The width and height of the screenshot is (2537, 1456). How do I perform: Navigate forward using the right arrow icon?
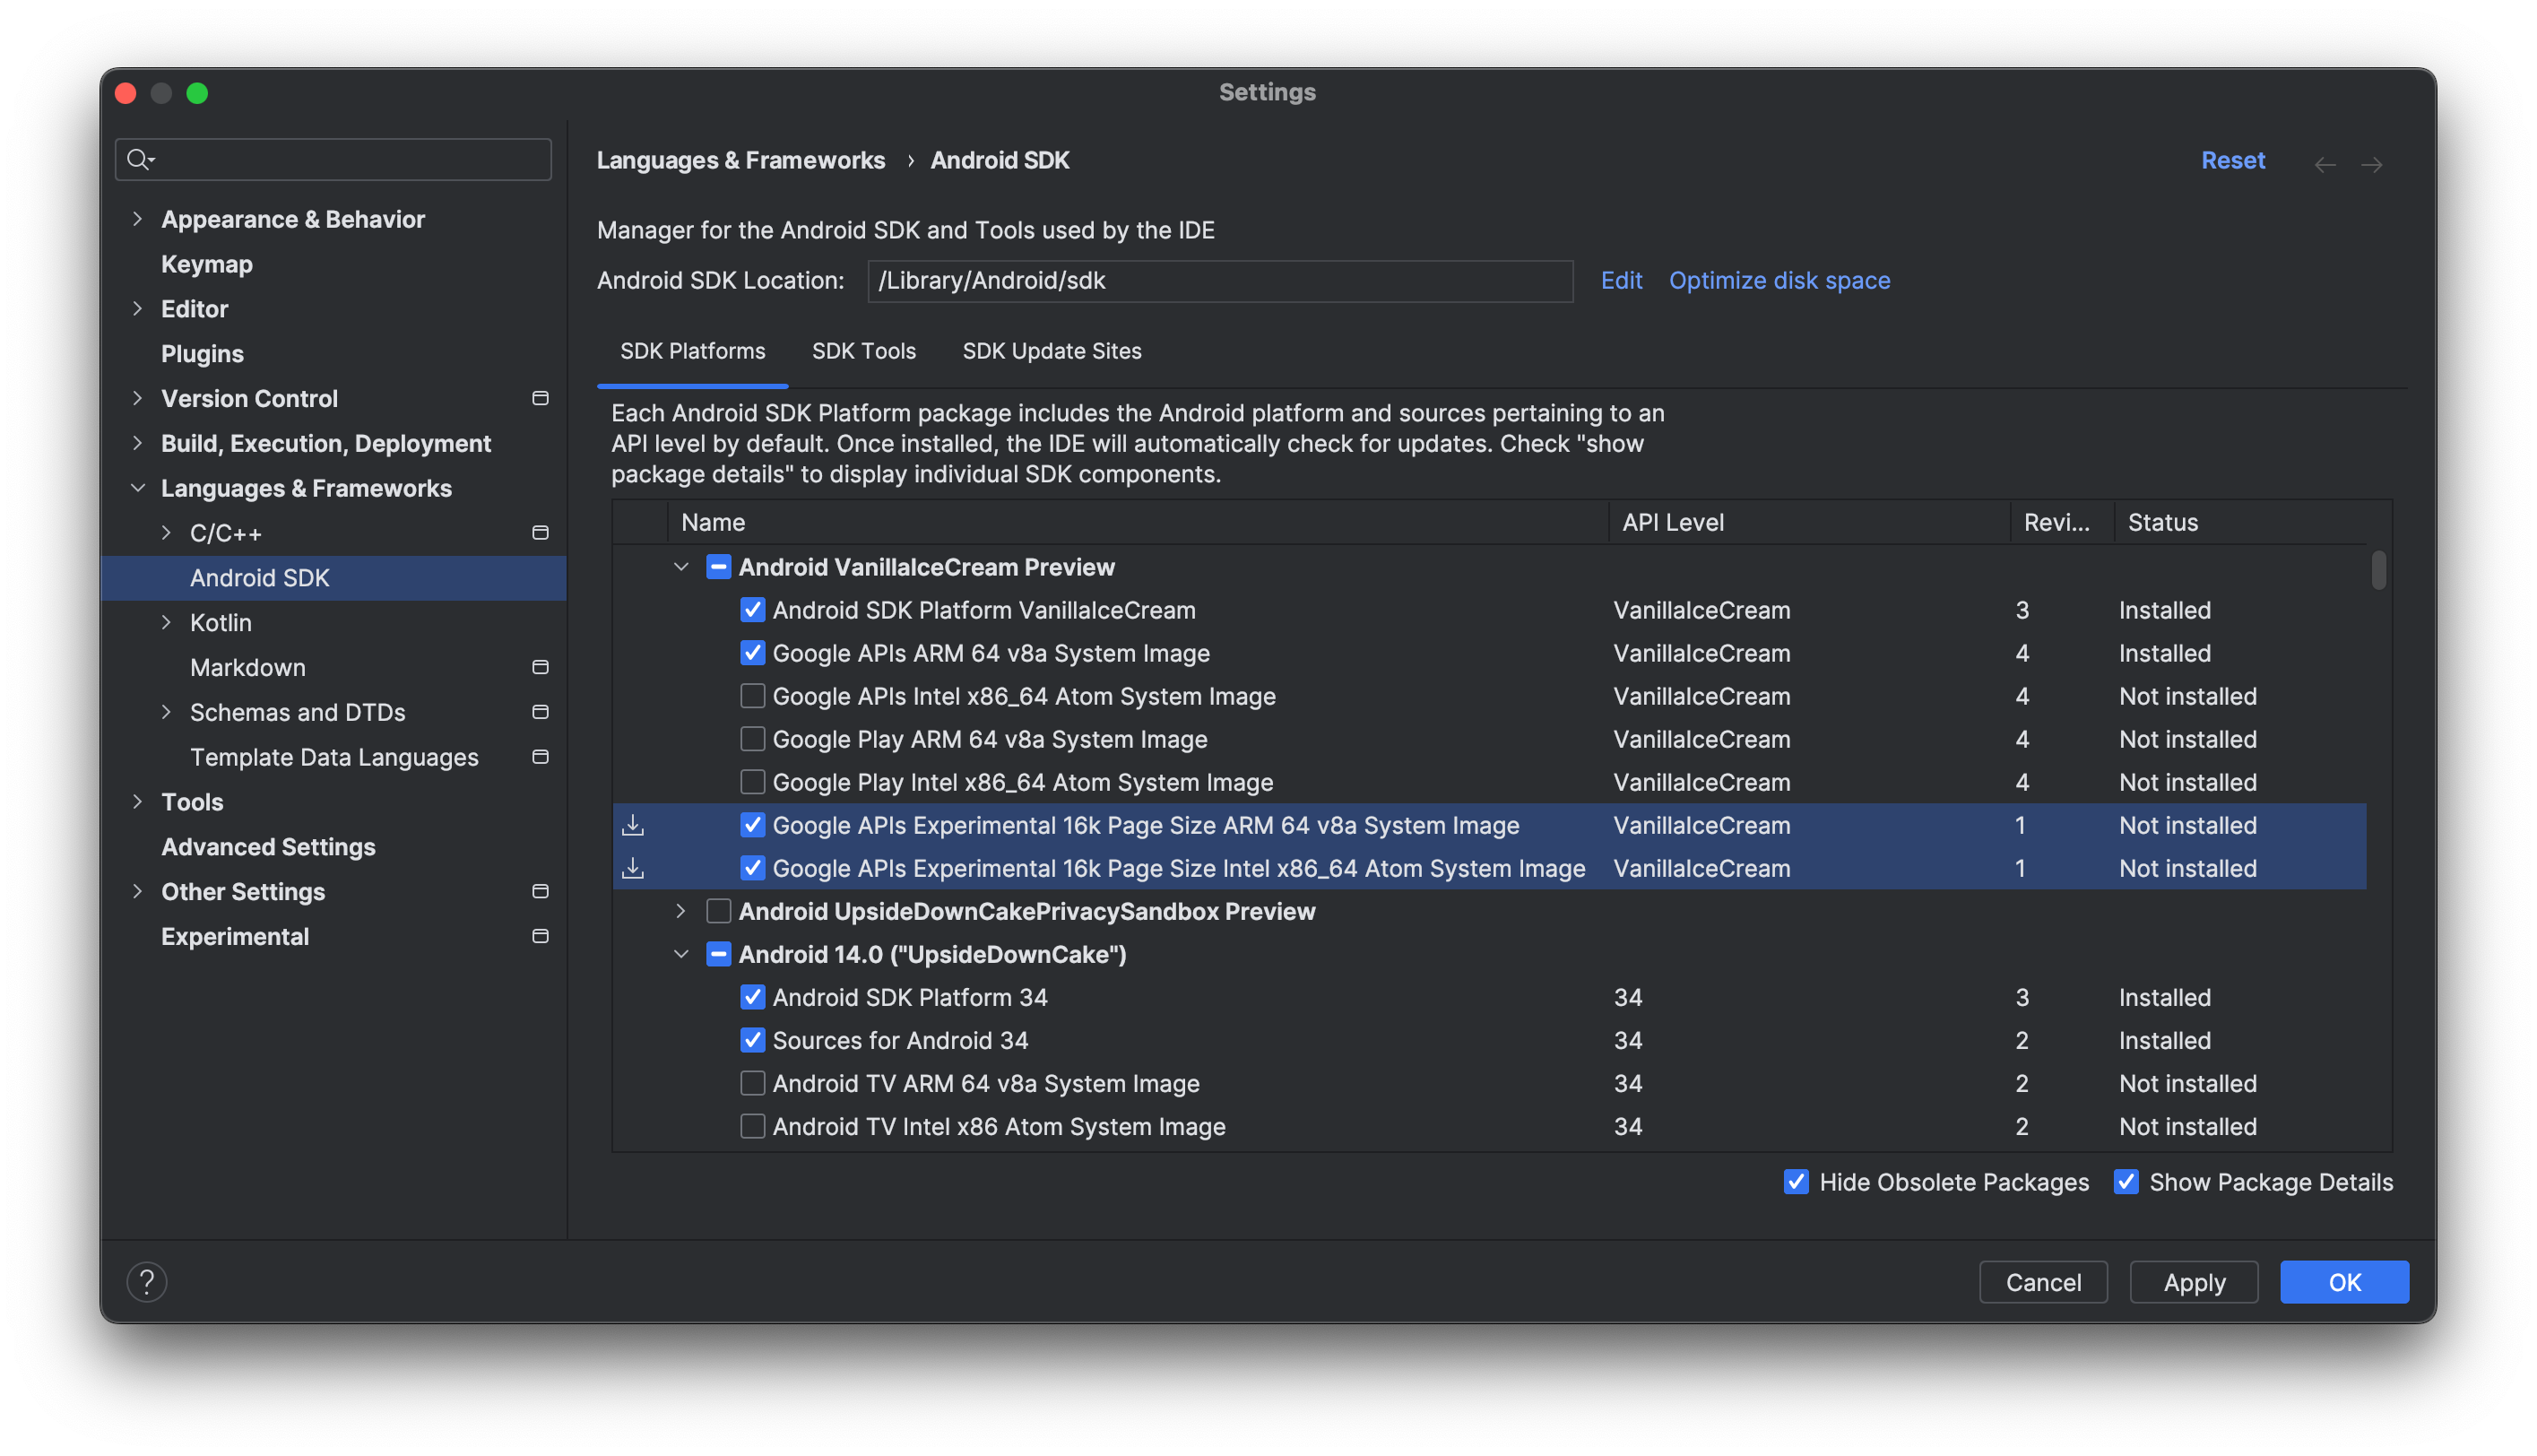[x=2371, y=160]
